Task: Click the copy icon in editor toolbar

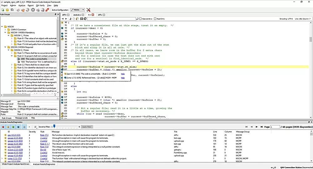Action: (74, 19)
